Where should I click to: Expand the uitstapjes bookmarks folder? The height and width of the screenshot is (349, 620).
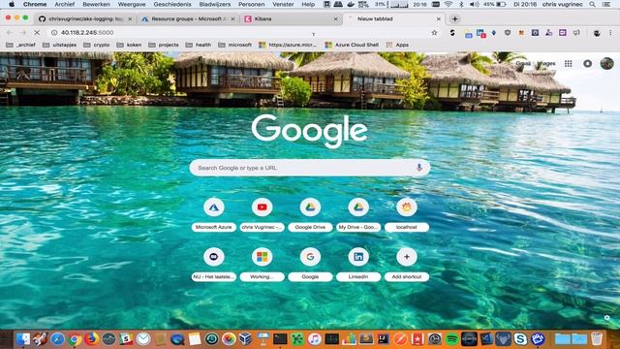(60, 45)
